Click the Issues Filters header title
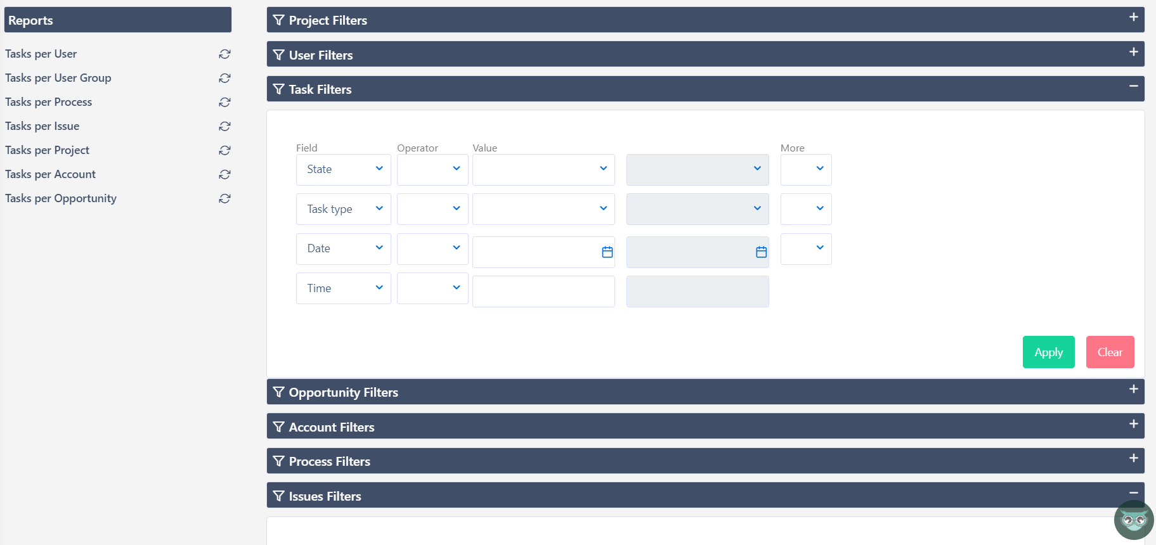 click(325, 496)
